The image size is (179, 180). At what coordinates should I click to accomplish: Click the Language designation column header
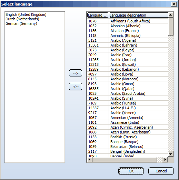pyautogui.click(x=138, y=15)
